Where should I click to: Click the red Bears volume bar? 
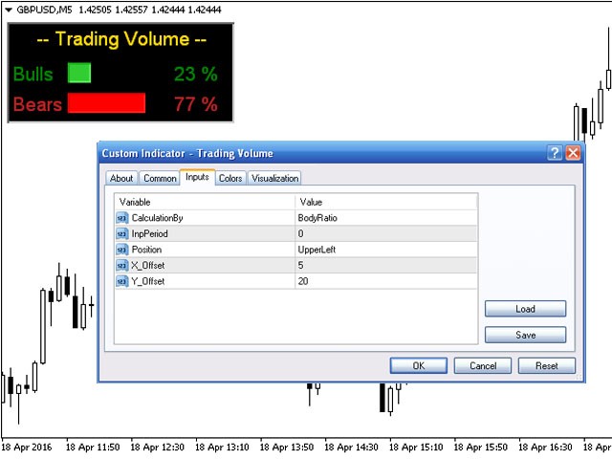106,103
